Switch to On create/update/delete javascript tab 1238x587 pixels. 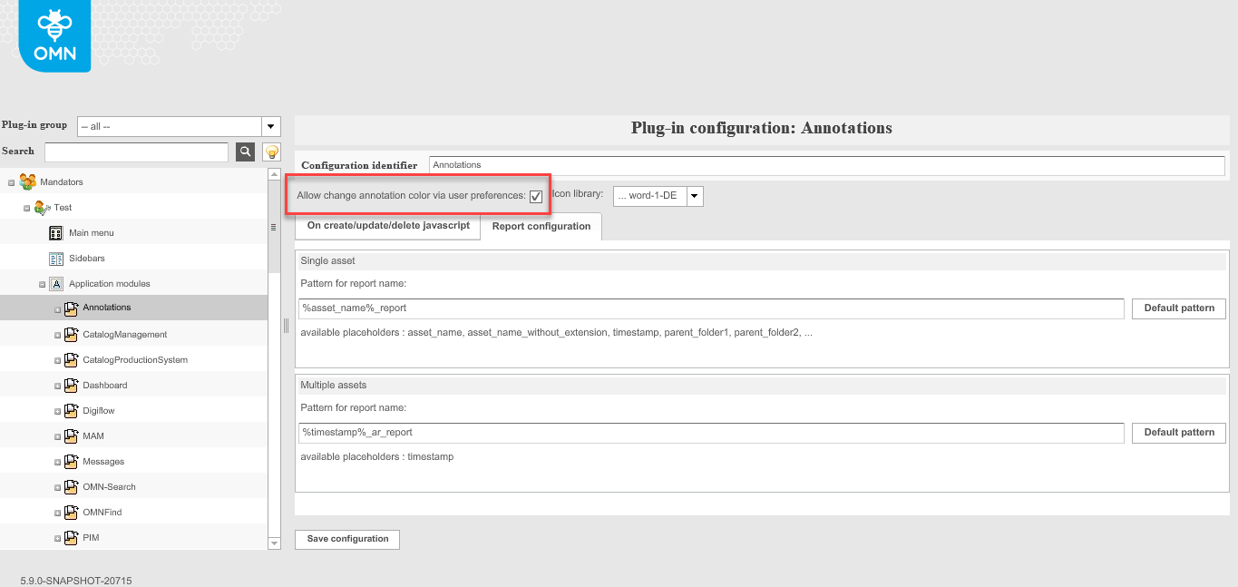[x=387, y=226]
